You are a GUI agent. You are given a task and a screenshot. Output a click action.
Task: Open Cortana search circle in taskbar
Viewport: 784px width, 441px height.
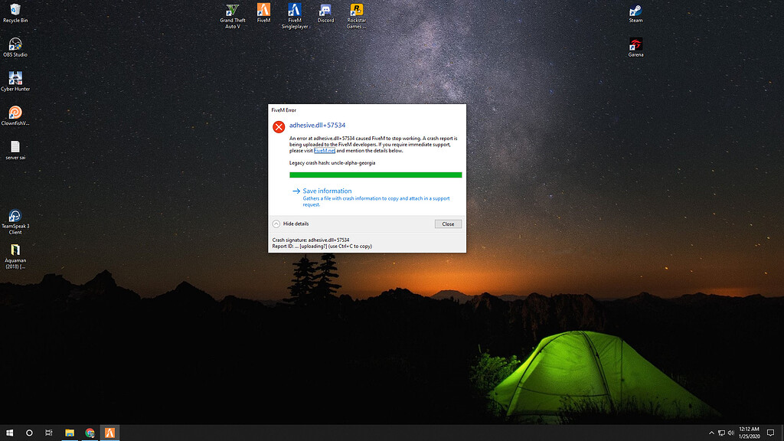pyautogui.click(x=29, y=433)
